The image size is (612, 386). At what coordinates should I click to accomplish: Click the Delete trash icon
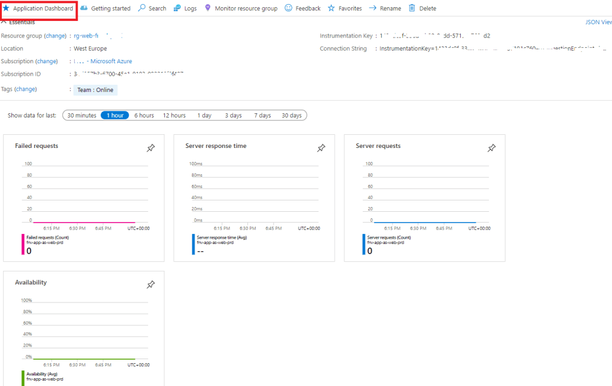click(x=412, y=8)
